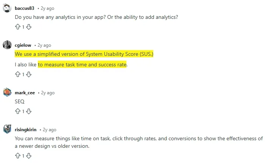Upvote risingkirin's comment
The height and width of the screenshot is (164, 269).
pyautogui.click(x=17, y=155)
